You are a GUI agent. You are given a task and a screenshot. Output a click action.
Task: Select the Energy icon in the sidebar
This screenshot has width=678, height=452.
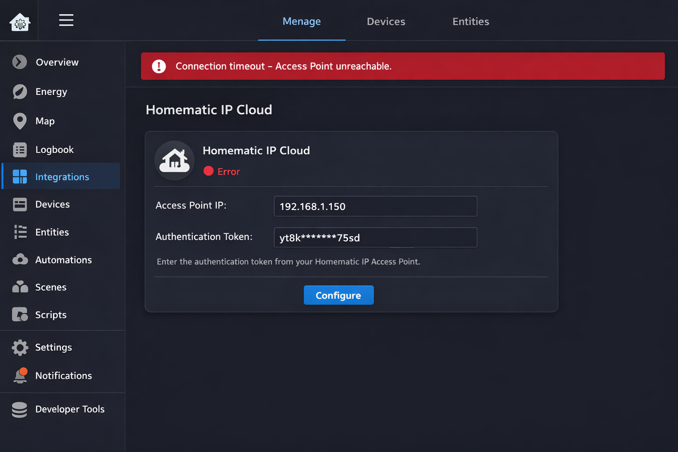point(19,91)
